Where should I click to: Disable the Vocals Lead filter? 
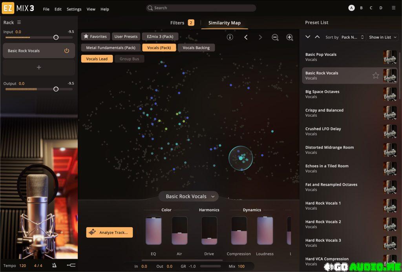[97, 59]
